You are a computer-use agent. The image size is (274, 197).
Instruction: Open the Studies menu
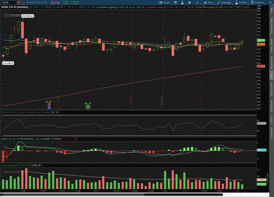241,2
